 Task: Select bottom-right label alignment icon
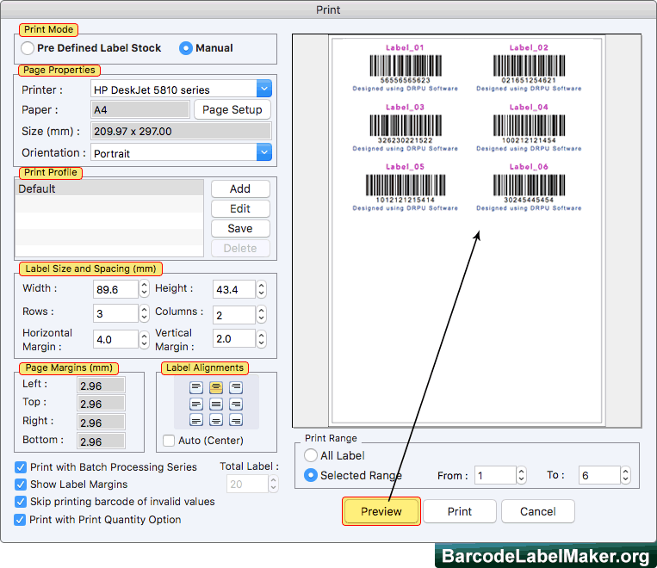(236, 420)
